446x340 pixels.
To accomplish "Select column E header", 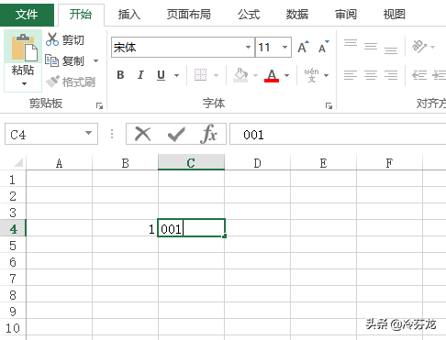I will coord(323,162).
